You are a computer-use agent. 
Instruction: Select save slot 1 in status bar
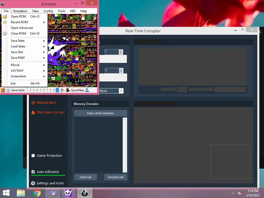pyautogui.click(x=27, y=90)
